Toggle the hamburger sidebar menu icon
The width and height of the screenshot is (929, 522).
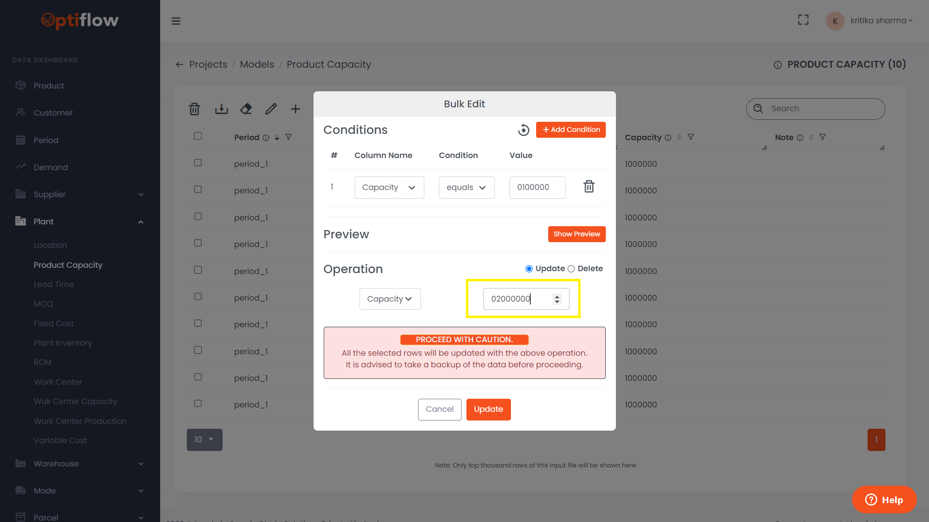176,21
